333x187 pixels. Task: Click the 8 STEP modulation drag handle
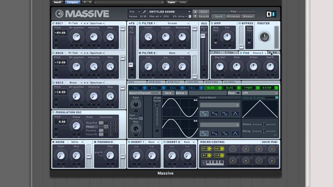tap(276, 88)
